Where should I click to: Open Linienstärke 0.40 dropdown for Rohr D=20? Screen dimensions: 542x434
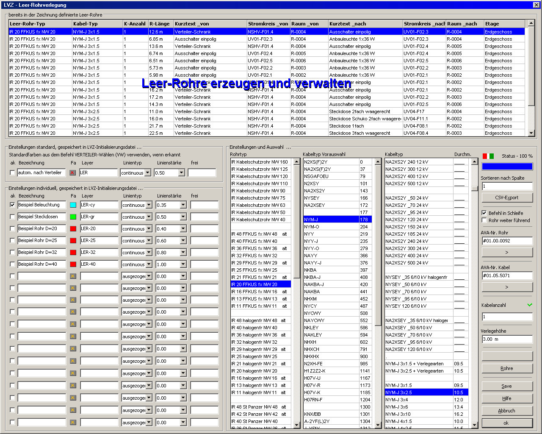tap(183, 229)
